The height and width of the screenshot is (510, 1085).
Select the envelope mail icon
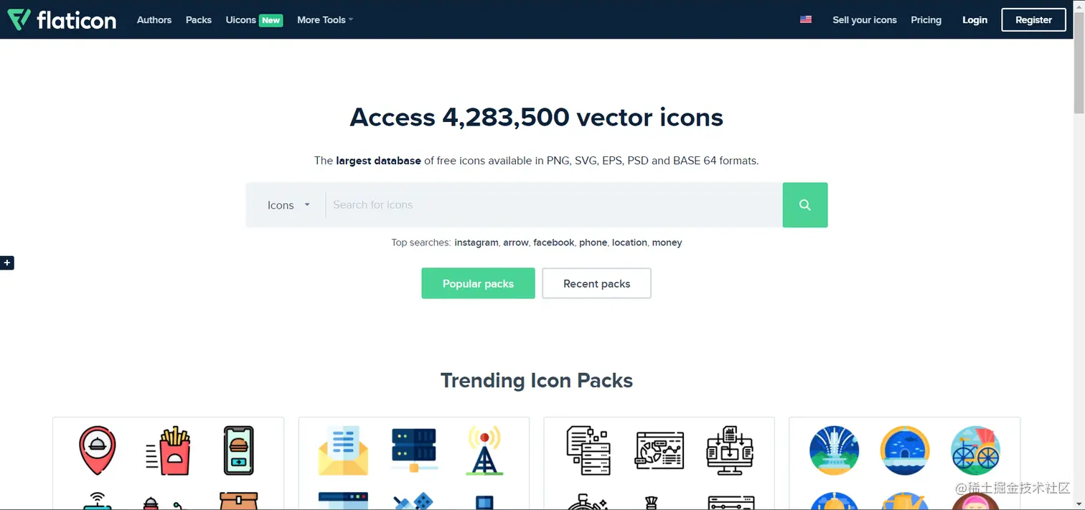tap(343, 450)
